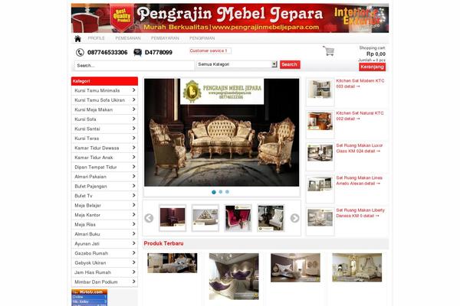Expand the Kursi Teras chevron
The width and height of the screenshot is (460, 306).
coord(133,138)
